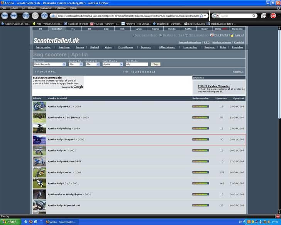The height and width of the screenshot is (225, 281).
Task: Expand the Sortering 'Bedst bedømte' dropdown
Action: pos(49,64)
